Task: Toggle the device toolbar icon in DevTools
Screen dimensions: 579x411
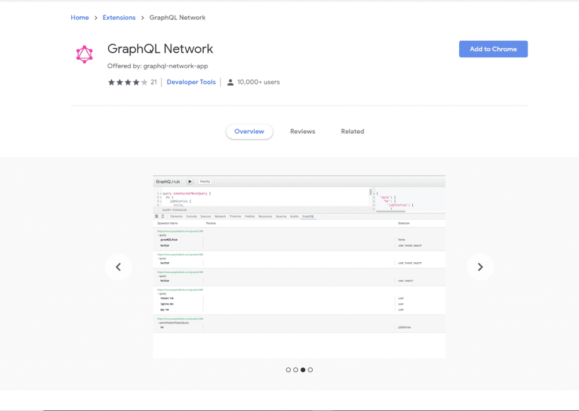Action: [163, 216]
